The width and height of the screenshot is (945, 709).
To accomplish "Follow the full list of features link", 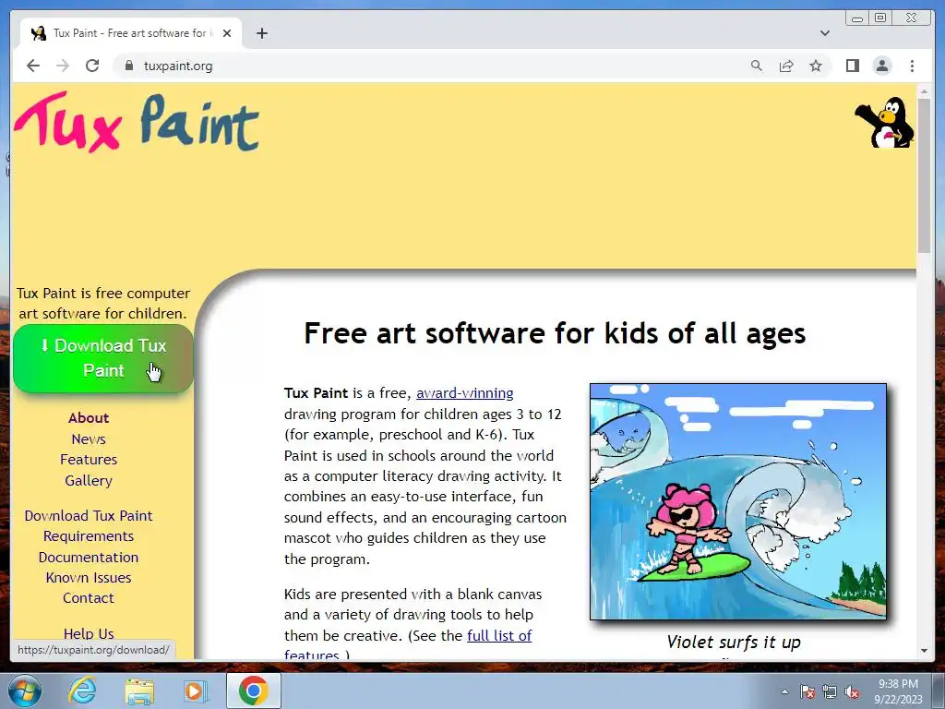I will point(499,635).
